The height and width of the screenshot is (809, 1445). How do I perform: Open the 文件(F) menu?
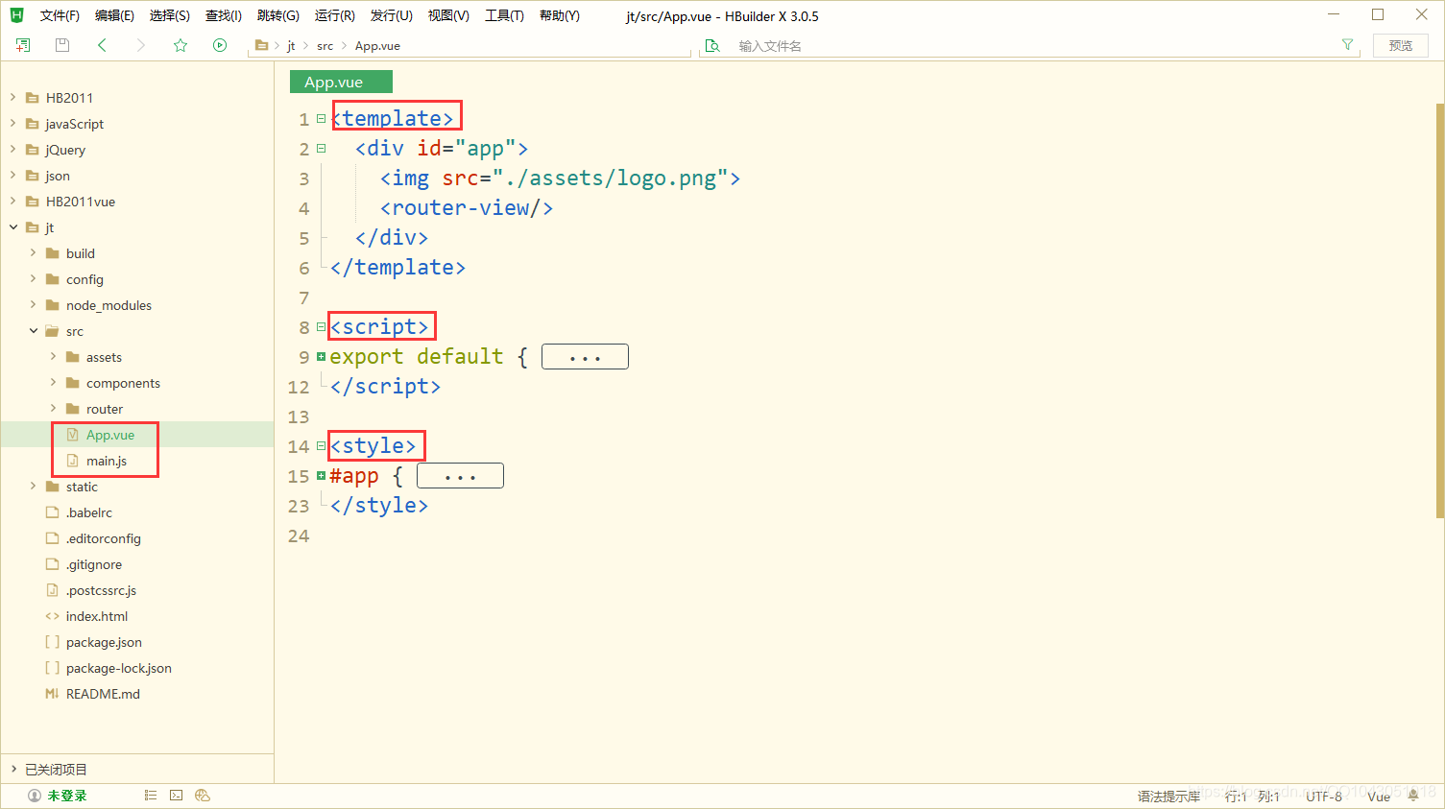pos(60,15)
